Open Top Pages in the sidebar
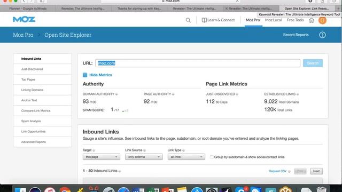This screenshot has width=342, height=192. [42, 79]
